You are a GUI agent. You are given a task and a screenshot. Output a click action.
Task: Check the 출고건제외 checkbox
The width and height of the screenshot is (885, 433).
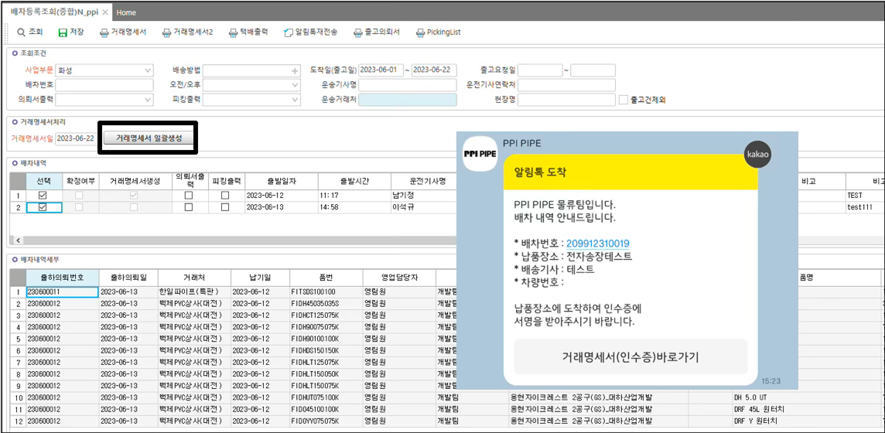click(x=623, y=100)
